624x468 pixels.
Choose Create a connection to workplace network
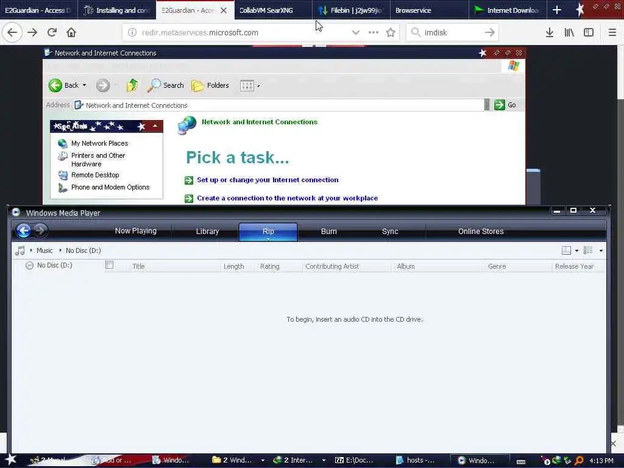288,198
